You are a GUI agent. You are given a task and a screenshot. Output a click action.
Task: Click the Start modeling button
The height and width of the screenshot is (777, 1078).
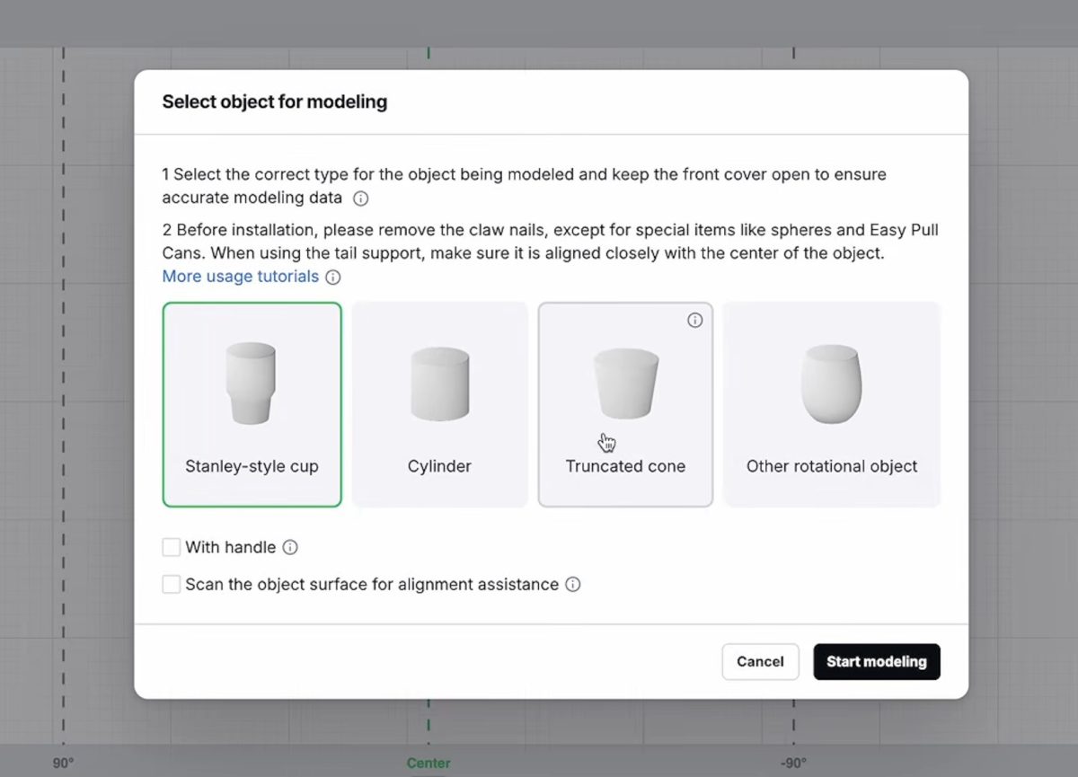tap(877, 661)
